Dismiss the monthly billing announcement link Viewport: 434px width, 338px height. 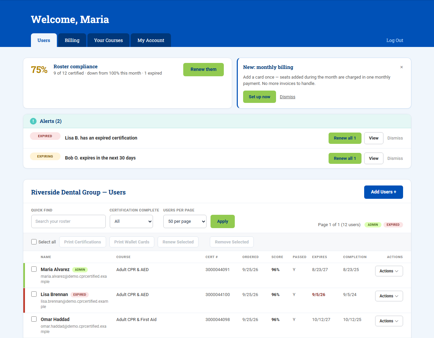click(x=288, y=97)
